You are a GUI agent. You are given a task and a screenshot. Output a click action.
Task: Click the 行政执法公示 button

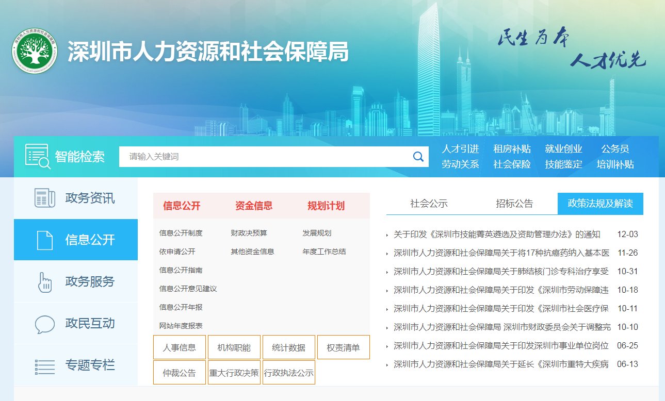point(289,373)
